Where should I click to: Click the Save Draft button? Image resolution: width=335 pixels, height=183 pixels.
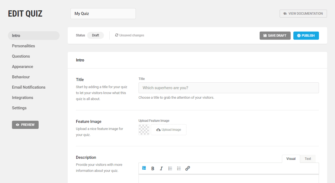tap(275, 35)
